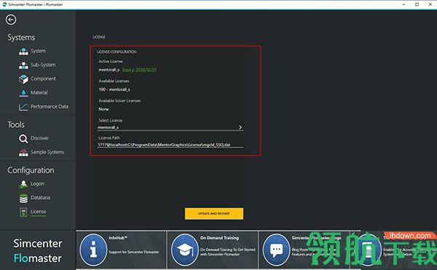Select the Sub-System icon
This screenshot has width=437, height=270.
click(x=23, y=65)
